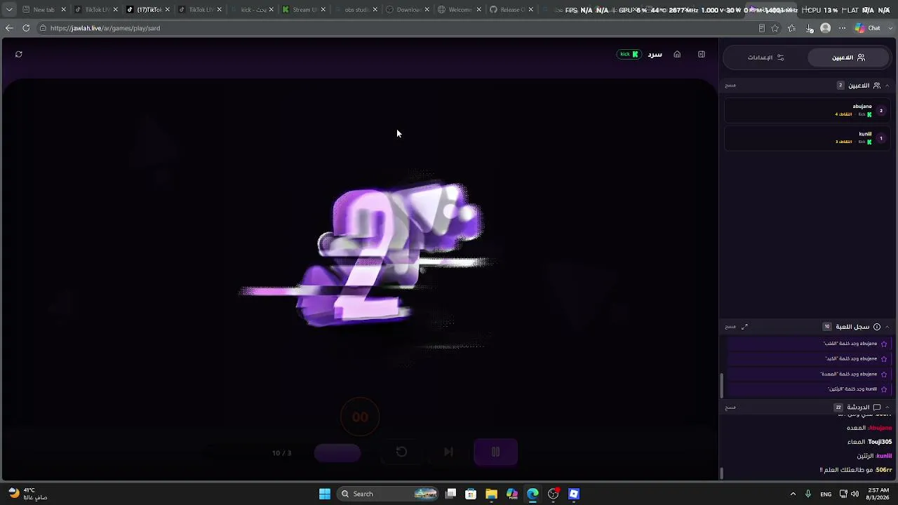Click the taskbar microphone icon

[x=809, y=494]
